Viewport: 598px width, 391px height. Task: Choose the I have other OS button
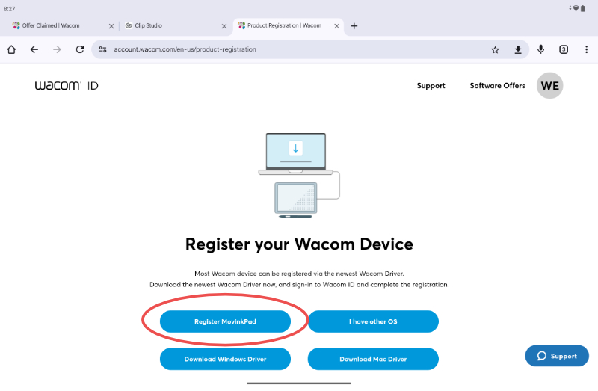373,321
